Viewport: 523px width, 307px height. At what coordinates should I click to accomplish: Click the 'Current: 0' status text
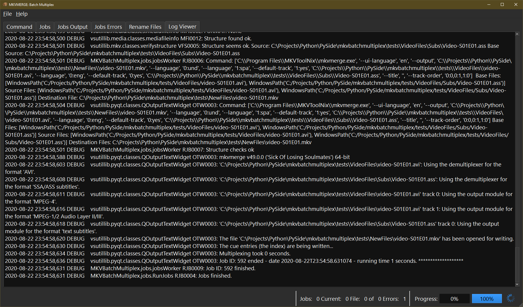pyautogui.click(x=335, y=299)
